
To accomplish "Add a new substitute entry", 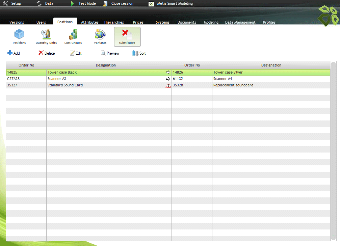I will [14, 53].
